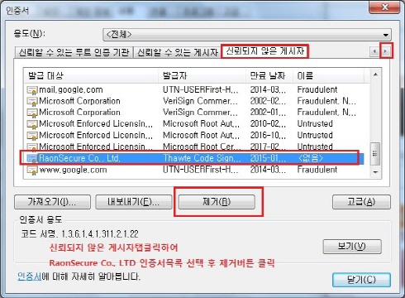
Task: Click the 보기(V) view button
Action: (352, 247)
